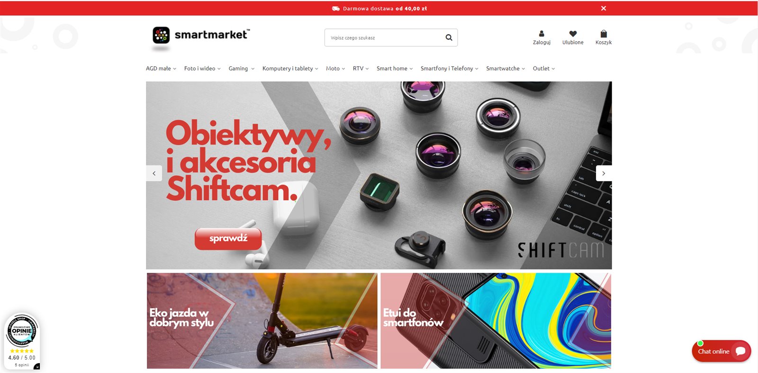The image size is (758, 373).
Task: Open the Etui do smartfonów banner
Action: [x=496, y=321]
